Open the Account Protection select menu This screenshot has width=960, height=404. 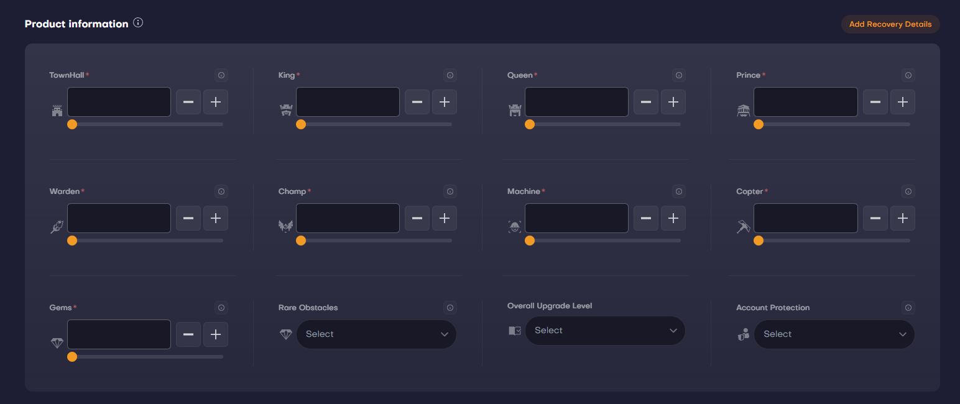[x=834, y=334]
